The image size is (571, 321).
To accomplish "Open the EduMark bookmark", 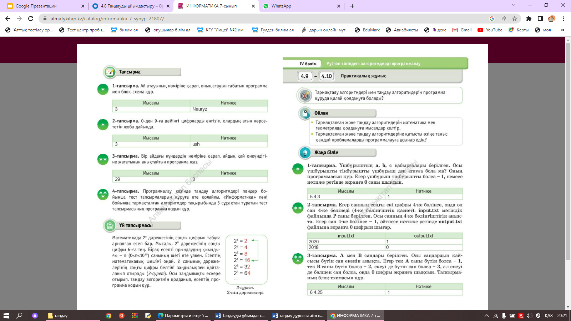I will 367,30.
